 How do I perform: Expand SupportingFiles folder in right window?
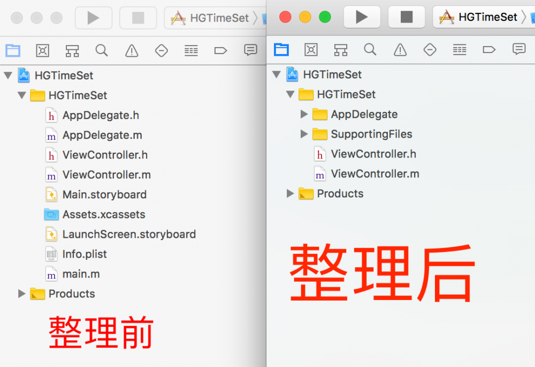coord(304,134)
